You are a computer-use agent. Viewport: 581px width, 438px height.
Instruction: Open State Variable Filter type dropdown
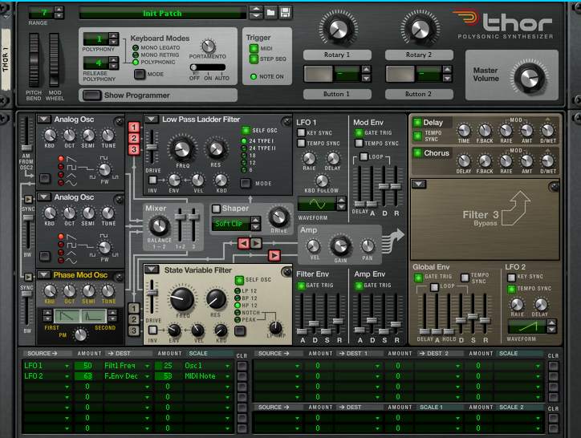click(152, 270)
